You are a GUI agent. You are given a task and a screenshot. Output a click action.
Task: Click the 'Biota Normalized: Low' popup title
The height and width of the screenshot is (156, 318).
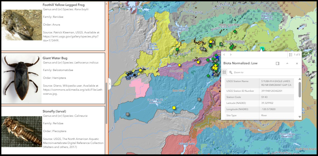pos(241,63)
